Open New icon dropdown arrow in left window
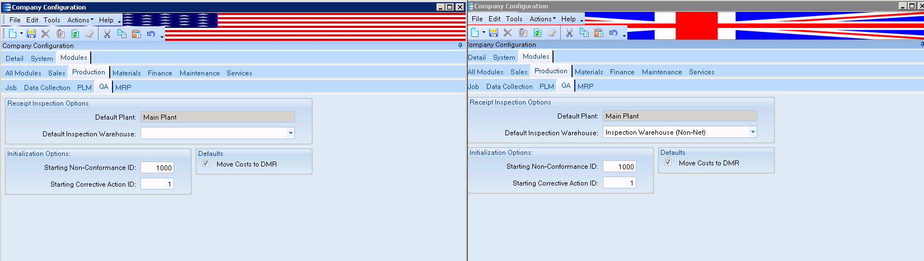Image resolution: width=924 pixels, height=261 pixels. [x=21, y=34]
